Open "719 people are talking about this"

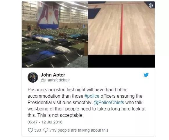pyautogui.click(x=79, y=130)
